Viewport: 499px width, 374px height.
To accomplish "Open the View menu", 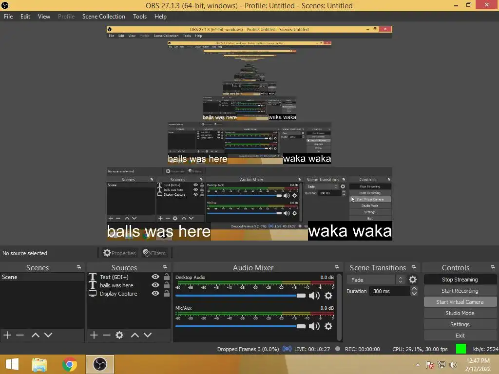I will pyautogui.click(x=44, y=17).
